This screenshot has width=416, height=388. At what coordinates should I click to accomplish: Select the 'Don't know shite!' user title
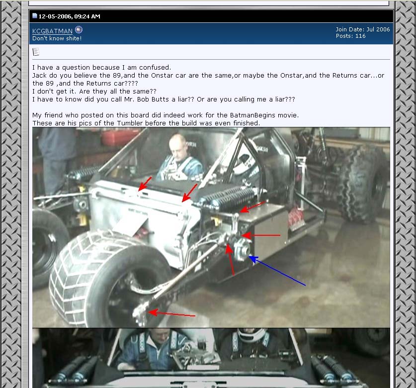pos(57,38)
